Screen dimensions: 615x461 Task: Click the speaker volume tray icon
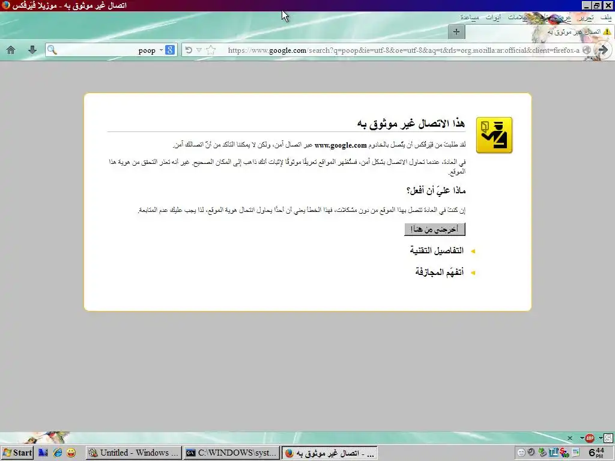click(531, 453)
